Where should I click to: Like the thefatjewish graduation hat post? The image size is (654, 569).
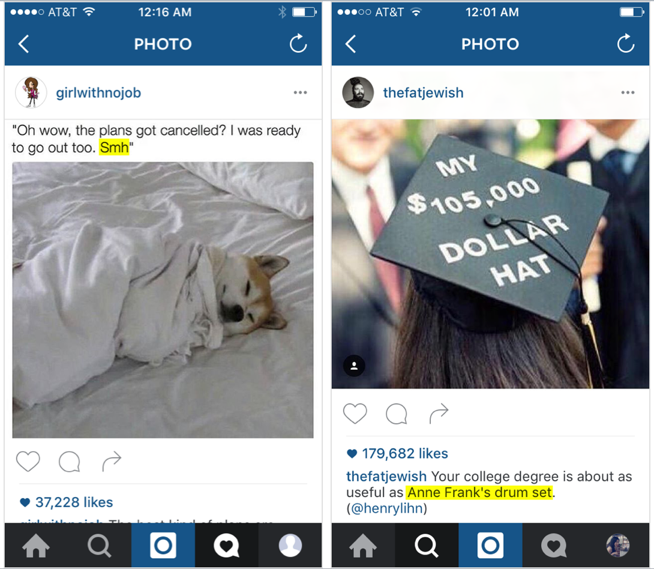pyautogui.click(x=355, y=414)
